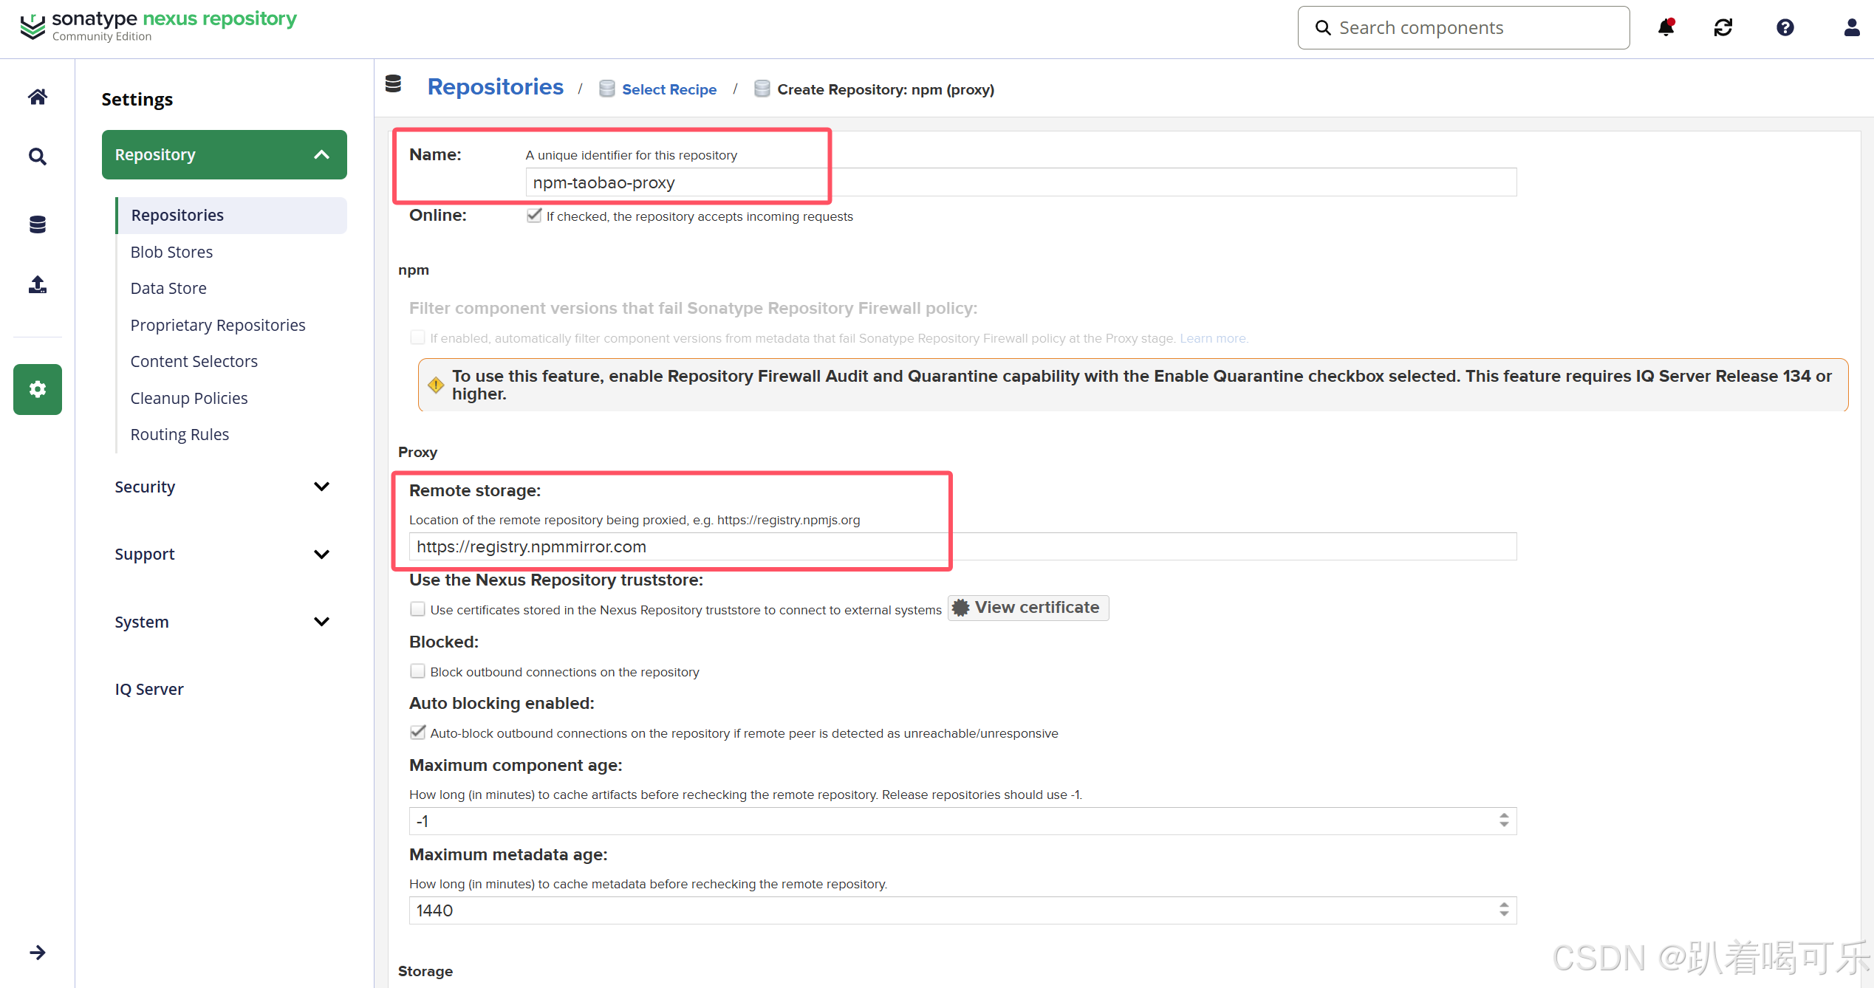
Task: Follow the Learn more link
Action: pos(1213,338)
